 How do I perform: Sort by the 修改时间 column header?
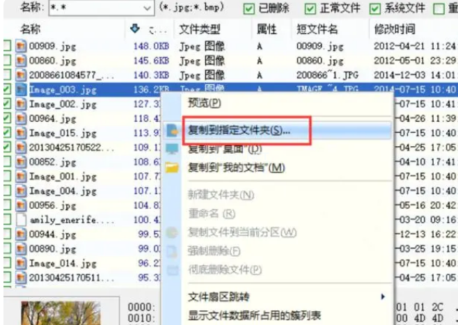(x=395, y=29)
